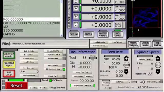Screen dimensions: 164x92
Task: Toggle M1 Optional Stop
Action: pyautogui.click(x=53, y=69)
